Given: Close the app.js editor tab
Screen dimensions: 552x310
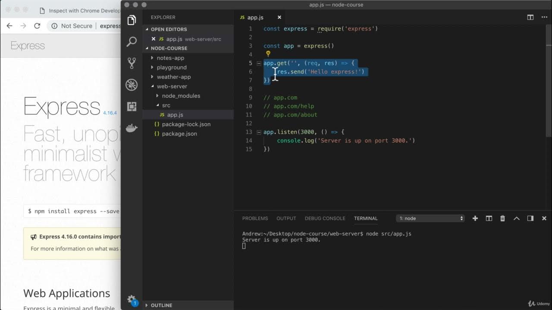Looking at the screenshot, I should click(x=279, y=17).
